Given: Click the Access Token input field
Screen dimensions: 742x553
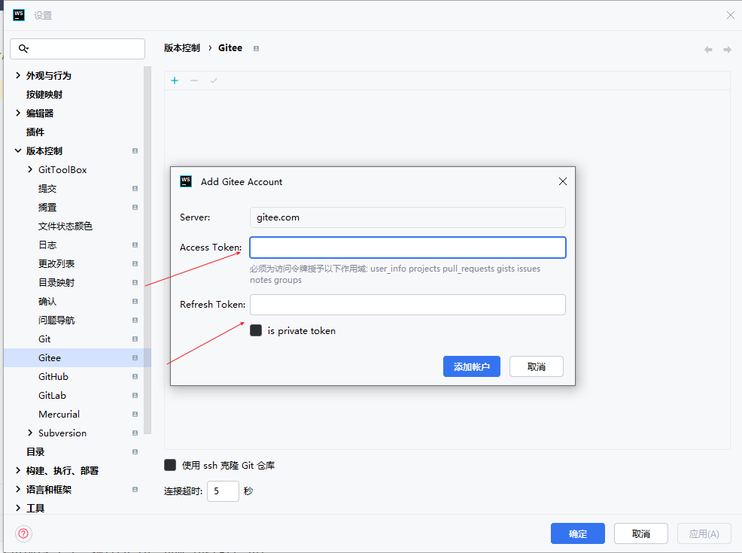Looking at the screenshot, I should (408, 248).
